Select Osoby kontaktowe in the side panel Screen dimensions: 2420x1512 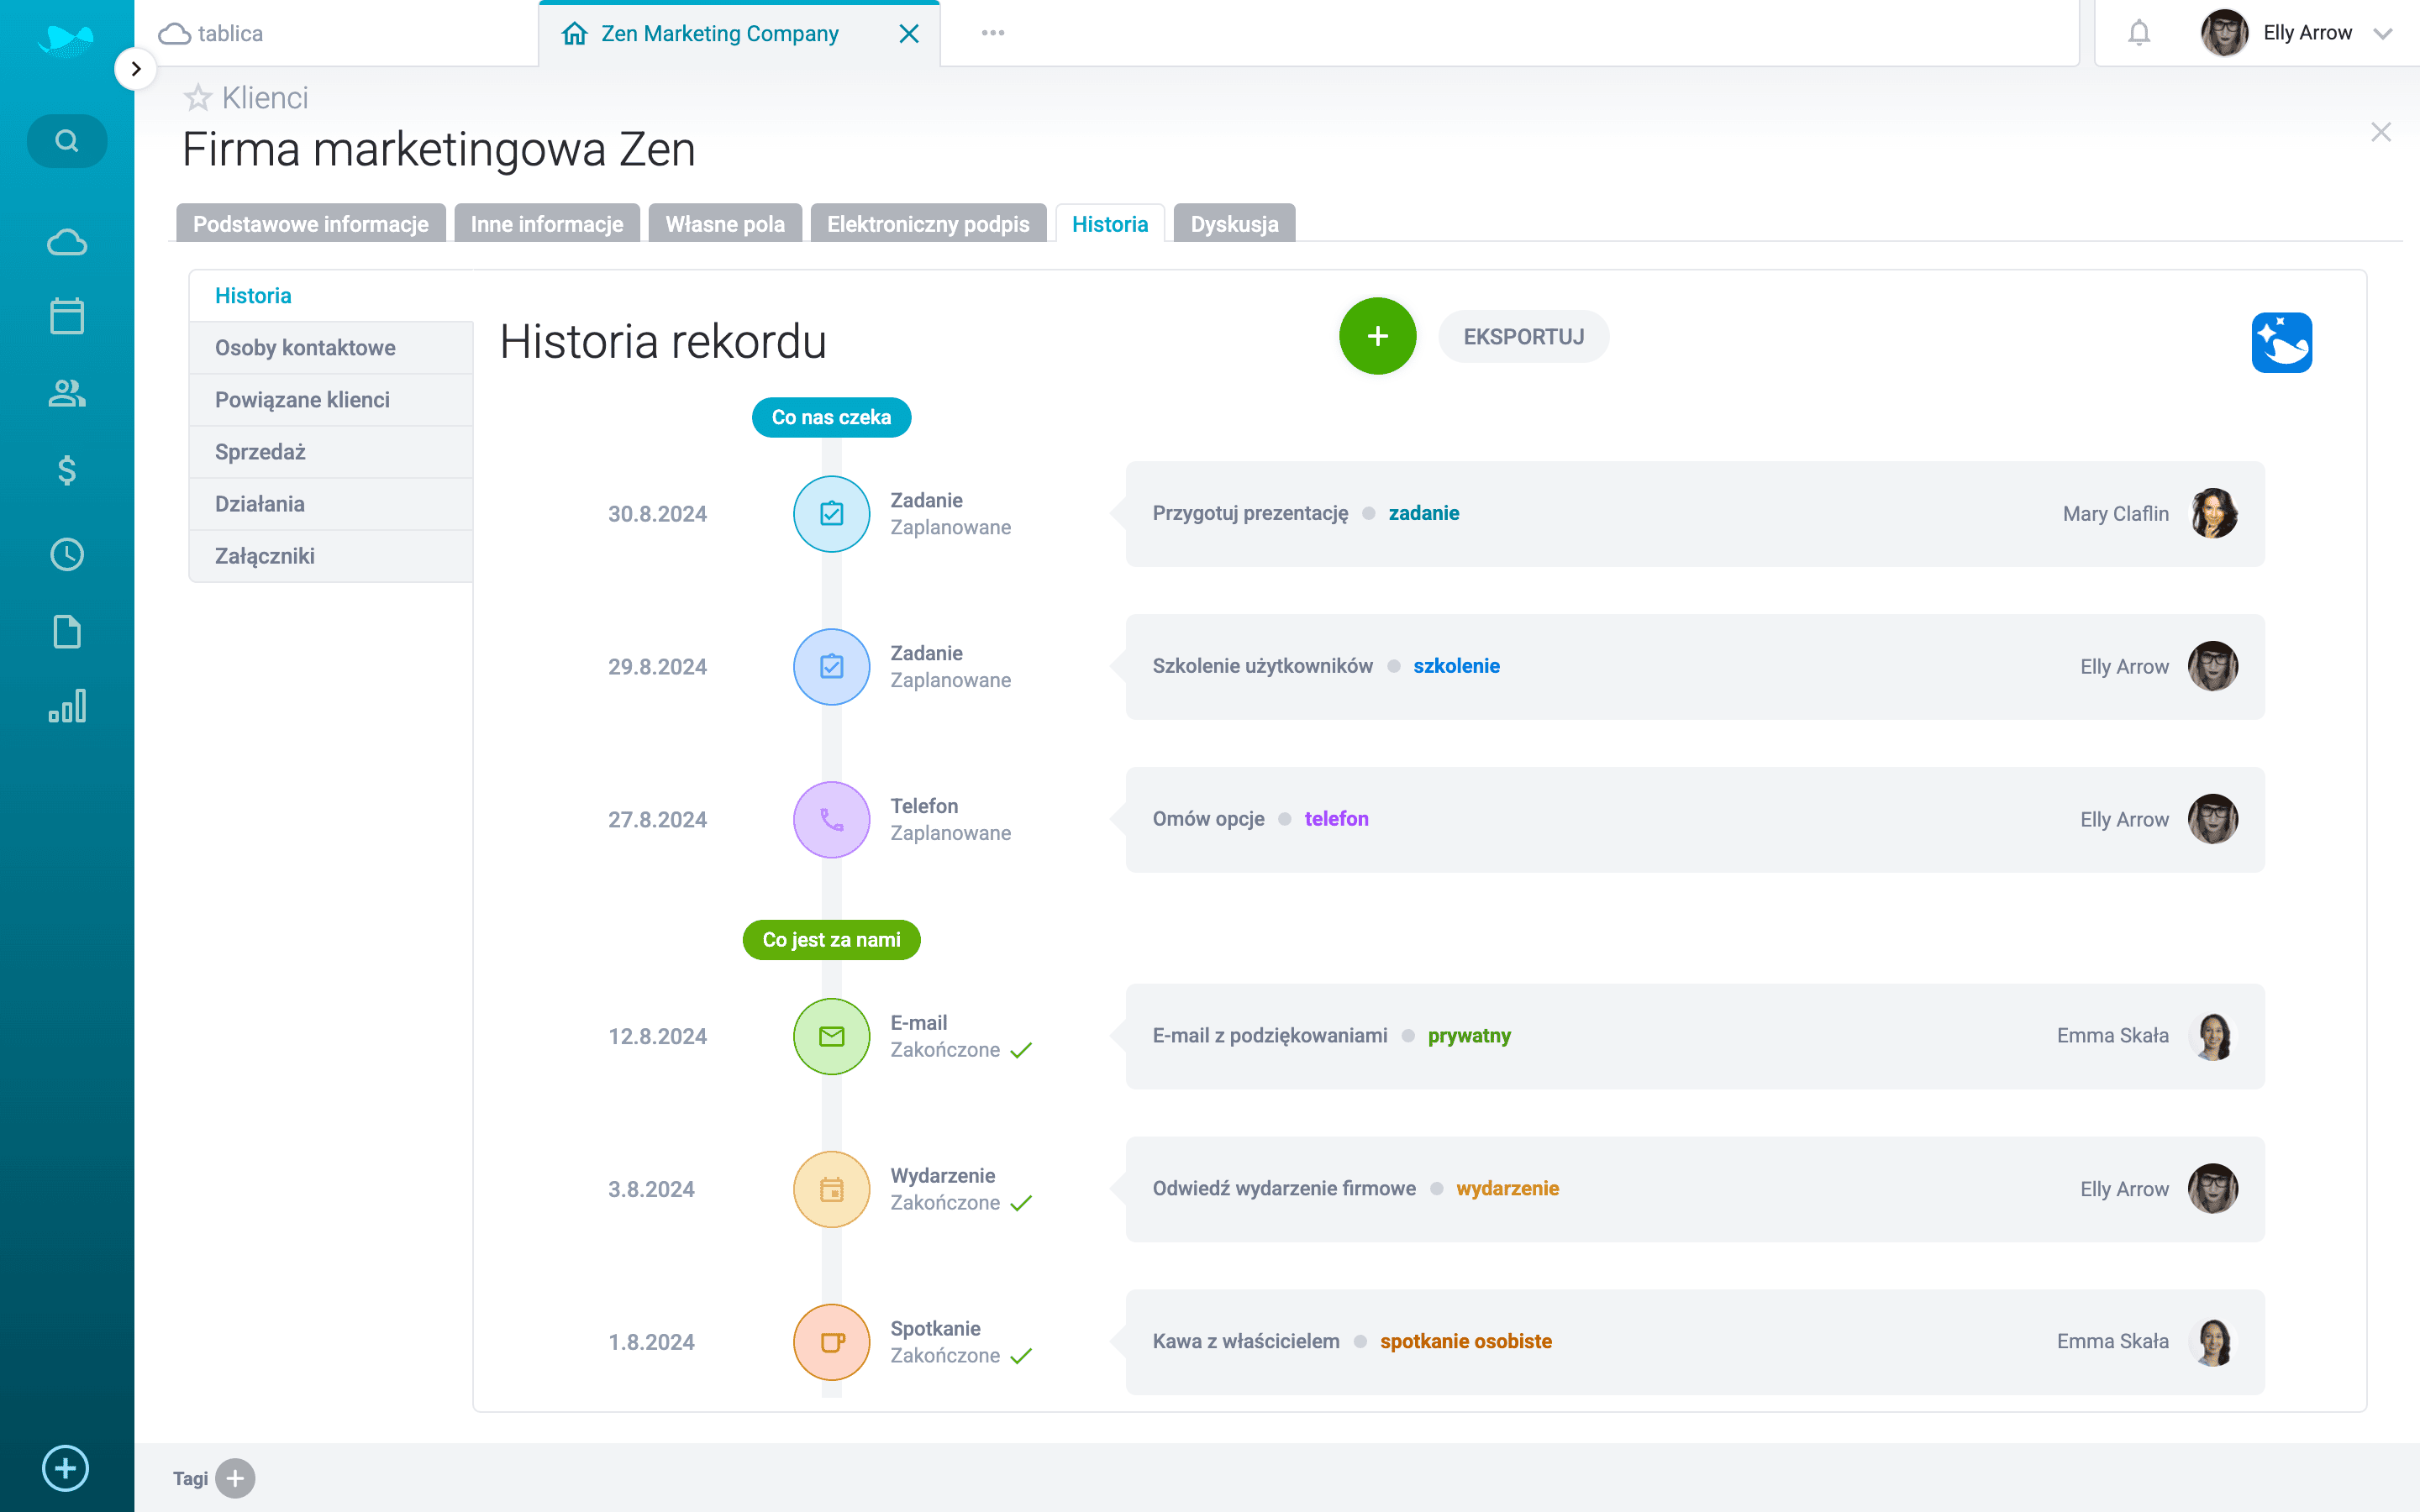[305, 347]
